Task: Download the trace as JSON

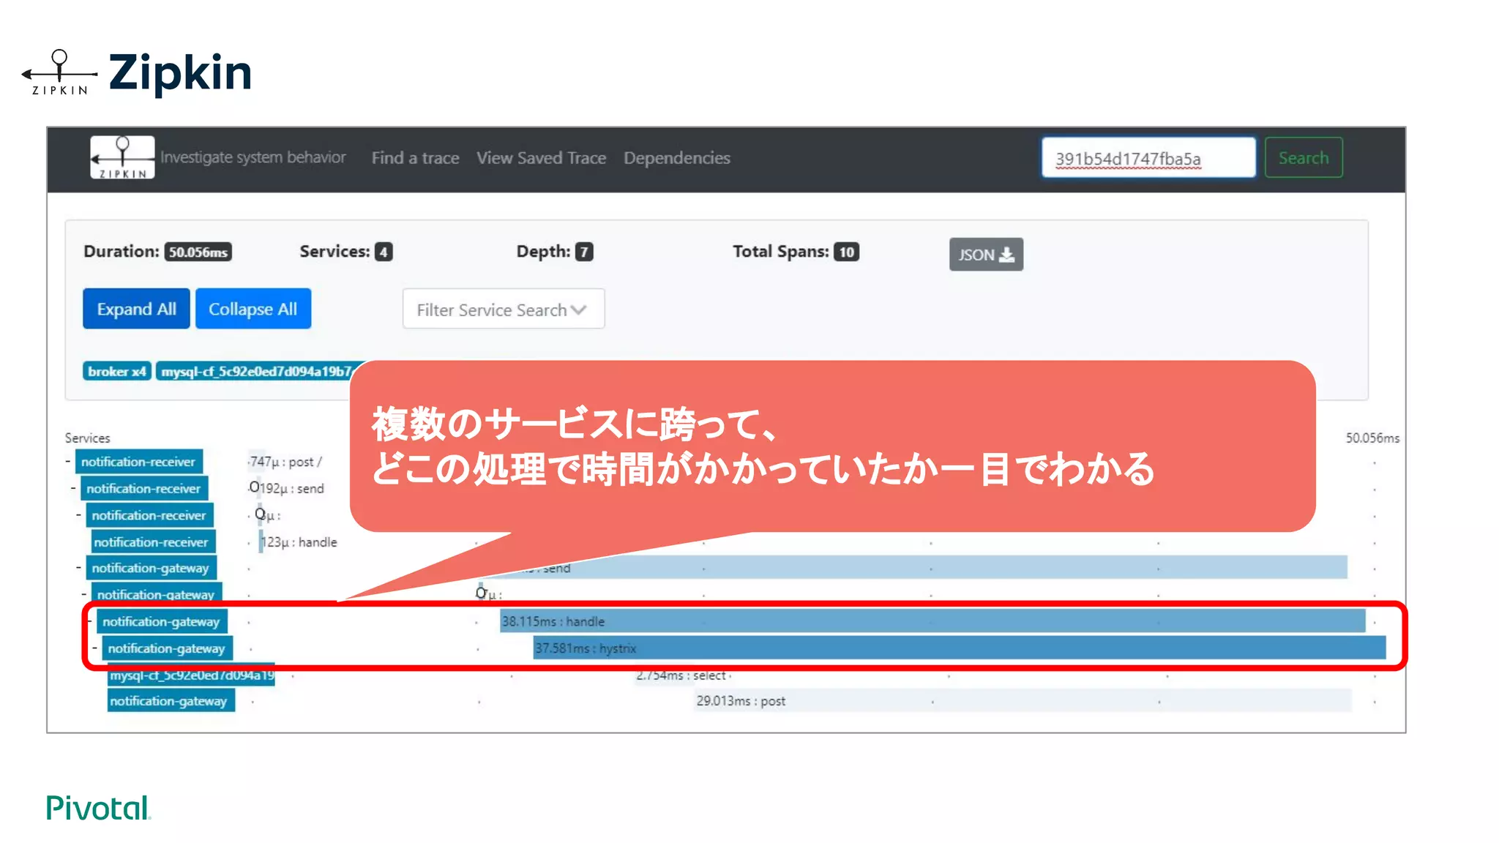Action: point(986,254)
